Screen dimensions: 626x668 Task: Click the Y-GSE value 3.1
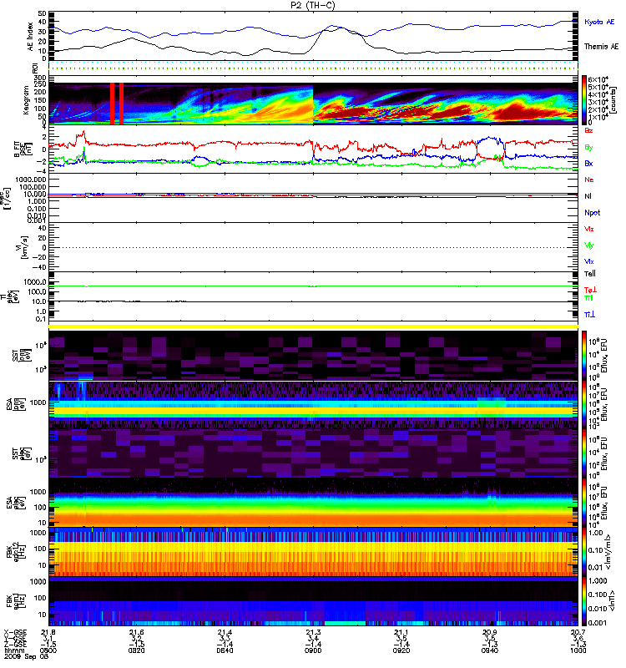48,639
